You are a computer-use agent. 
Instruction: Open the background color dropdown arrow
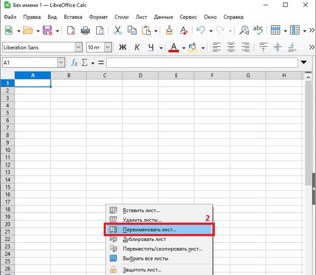pyautogui.click(x=203, y=48)
